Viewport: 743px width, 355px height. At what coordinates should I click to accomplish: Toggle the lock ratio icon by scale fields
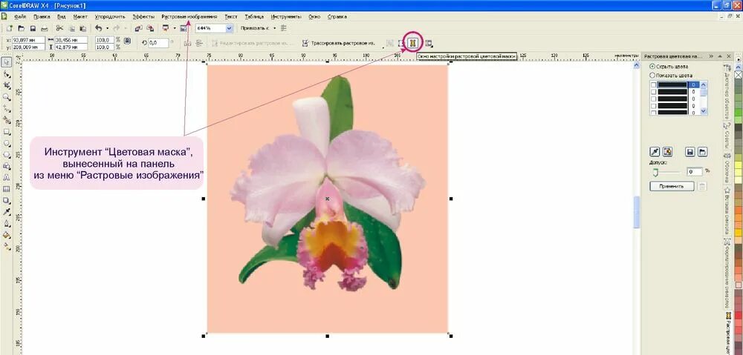click(x=127, y=41)
